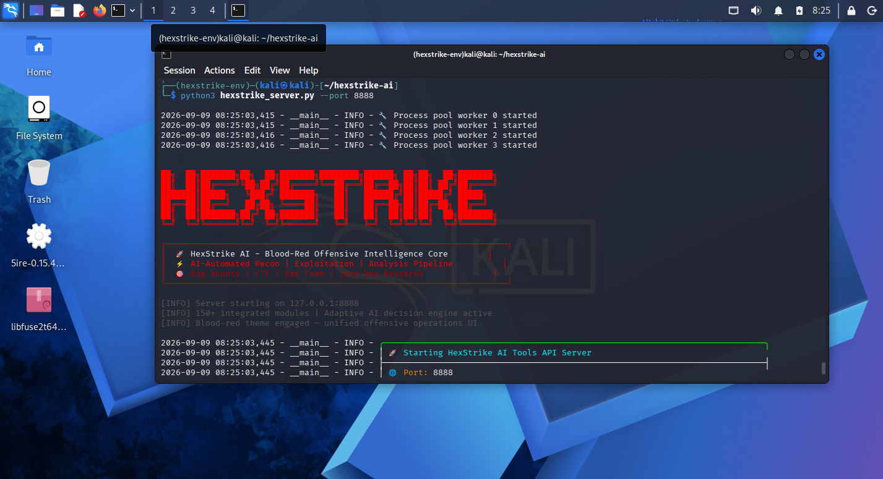The width and height of the screenshot is (883, 479).
Task: Open the terminal Help menu
Action: 308,70
